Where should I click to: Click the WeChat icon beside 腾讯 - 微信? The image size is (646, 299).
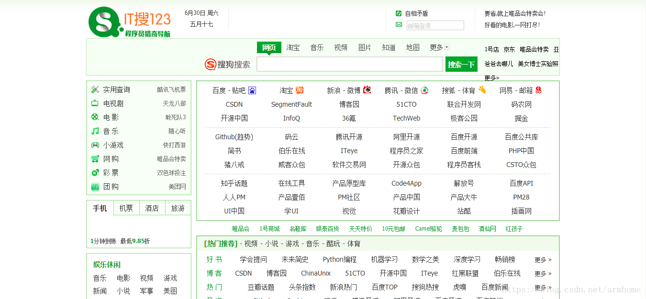[x=424, y=90]
